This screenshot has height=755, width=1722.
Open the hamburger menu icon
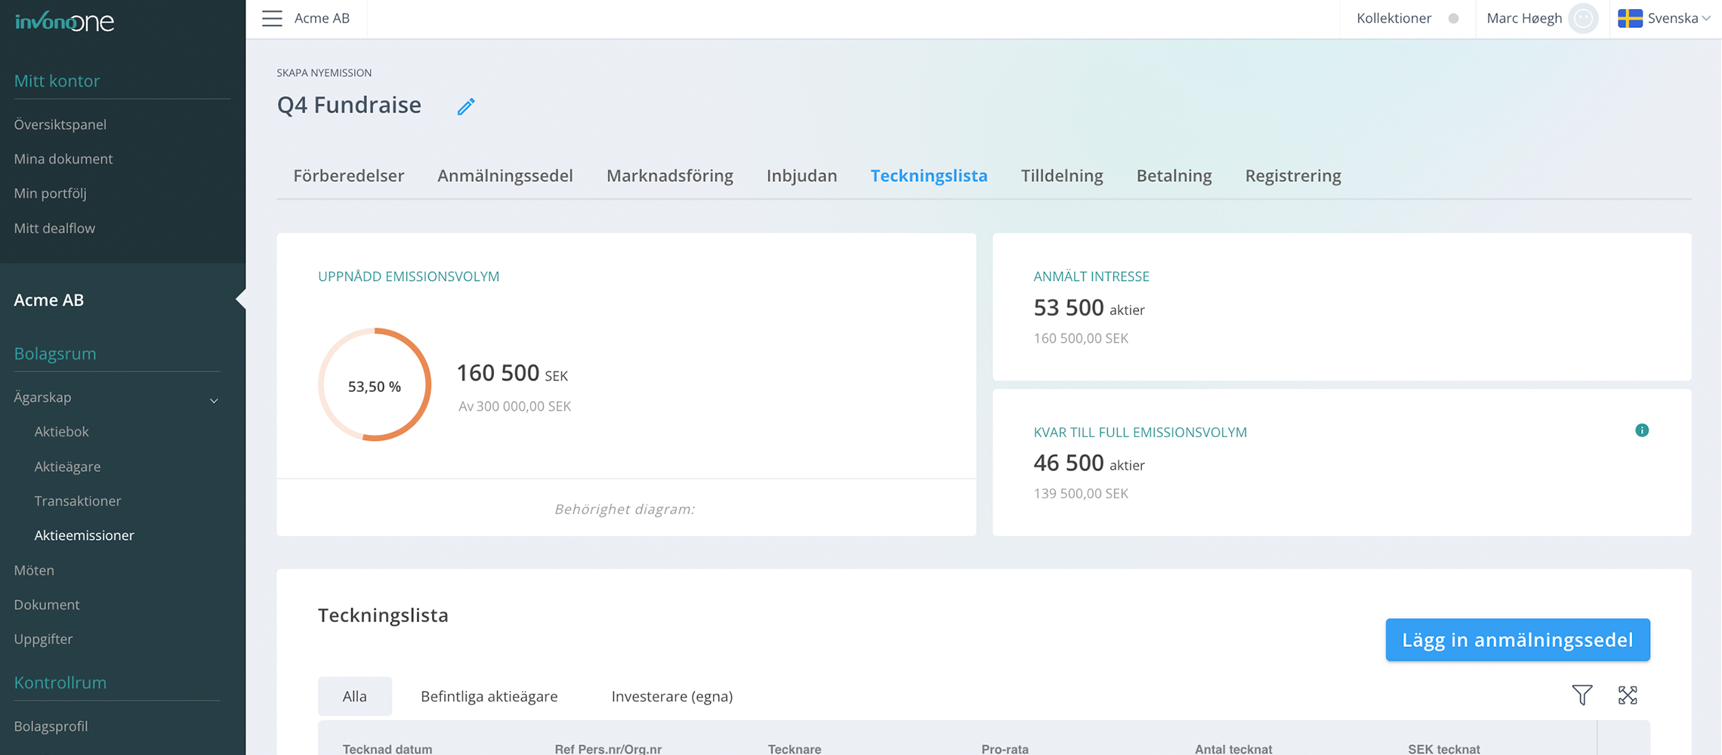(272, 18)
